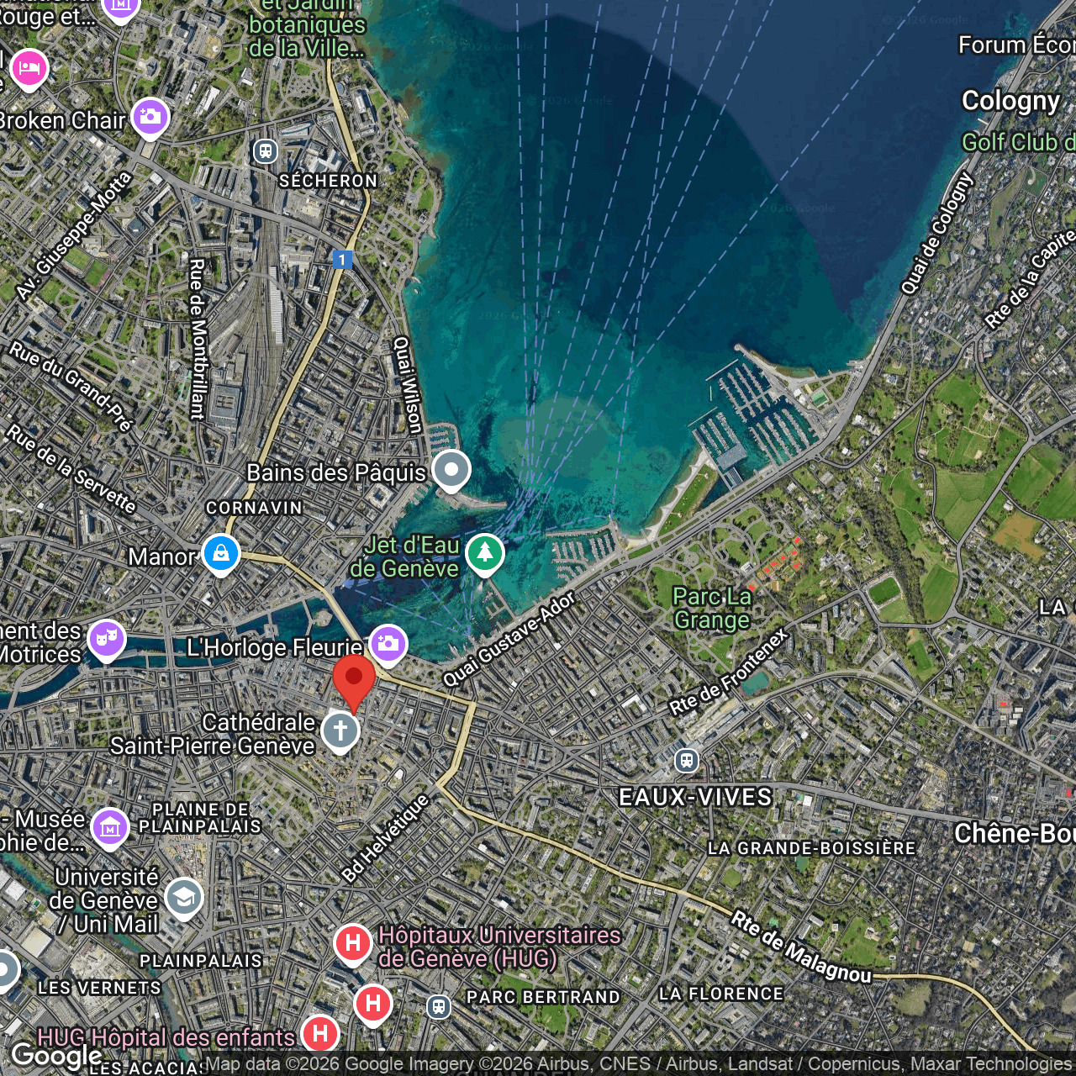Click the route 1 highway shield
The image size is (1076, 1076).
[x=341, y=260]
